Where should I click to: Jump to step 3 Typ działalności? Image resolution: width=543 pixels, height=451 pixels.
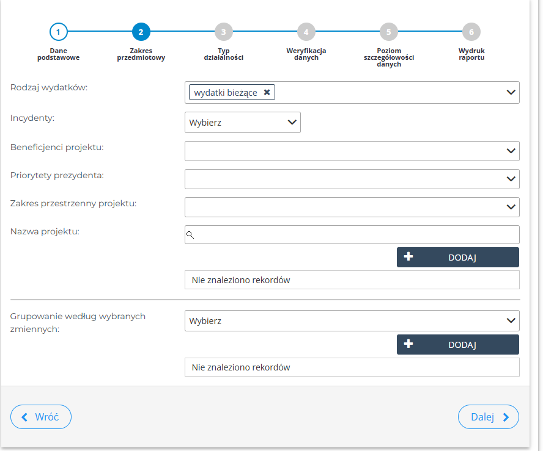point(223,32)
